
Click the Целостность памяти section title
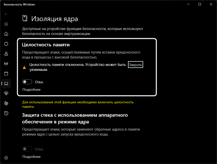(x=46, y=45)
